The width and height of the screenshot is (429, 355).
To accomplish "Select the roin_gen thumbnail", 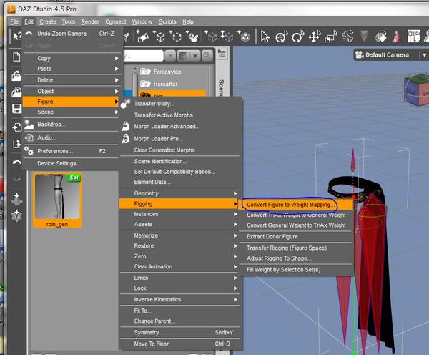I will (57, 200).
